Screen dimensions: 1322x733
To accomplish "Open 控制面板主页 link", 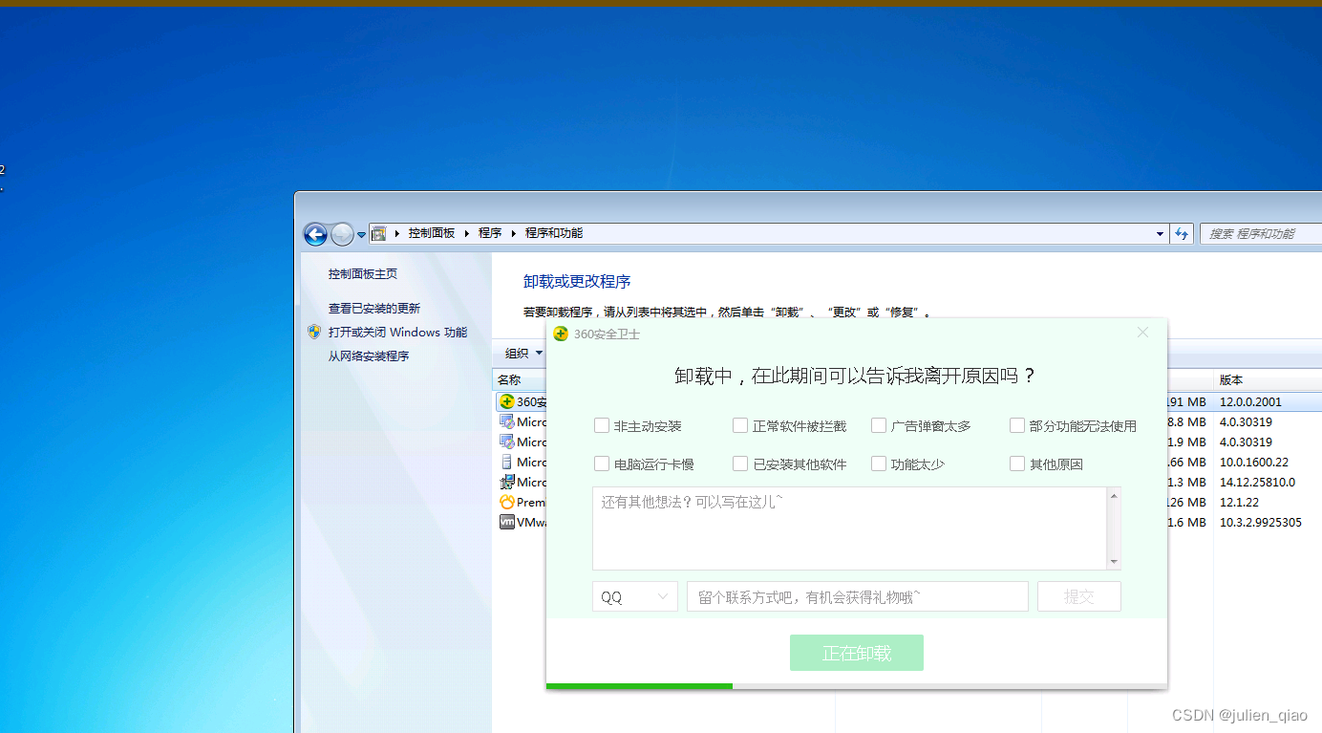I will [363, 274].
